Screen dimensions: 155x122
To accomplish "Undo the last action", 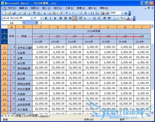I will (x=66, y=13).
